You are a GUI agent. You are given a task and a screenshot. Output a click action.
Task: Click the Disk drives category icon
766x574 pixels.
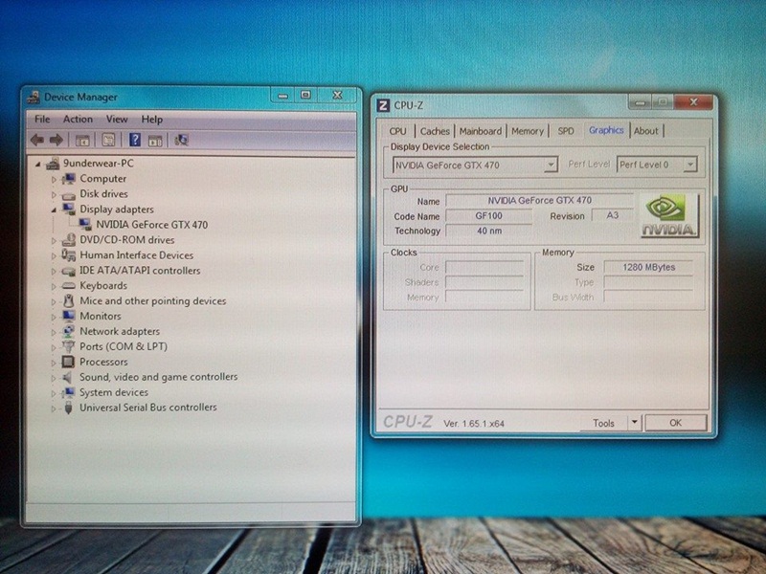click(x=68, y=195)
